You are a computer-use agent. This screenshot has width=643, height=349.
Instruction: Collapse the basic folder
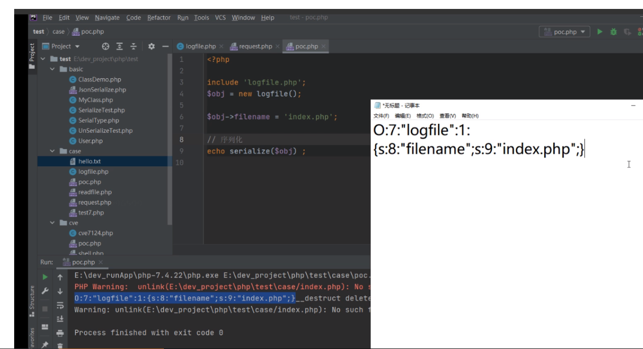pos(53,69)
